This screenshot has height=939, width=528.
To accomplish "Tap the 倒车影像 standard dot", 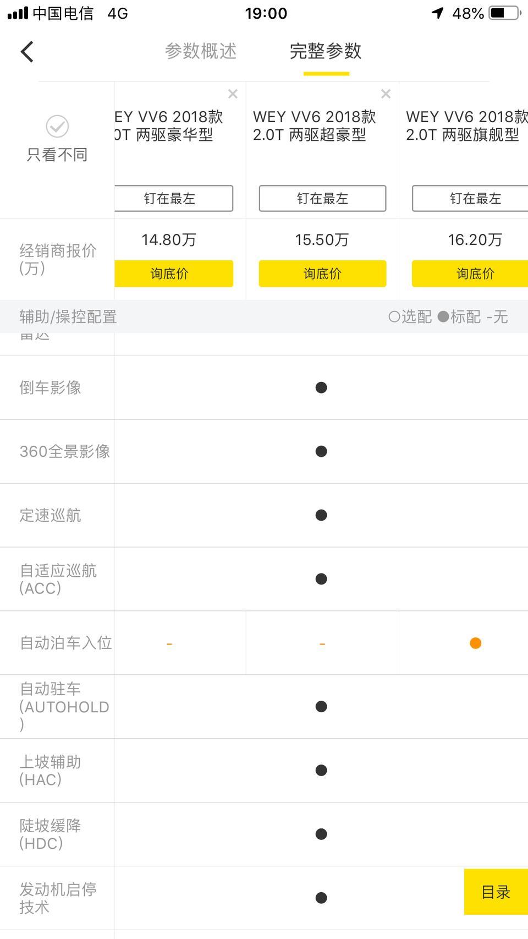I will point(321,387).
